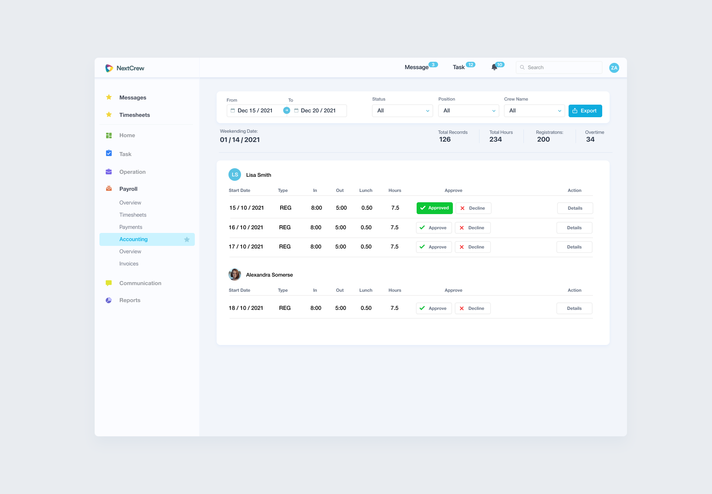Click the LS avatar for Lisa Smith
Viewport: 712px width, 494px height.
[x=235, y=175]
